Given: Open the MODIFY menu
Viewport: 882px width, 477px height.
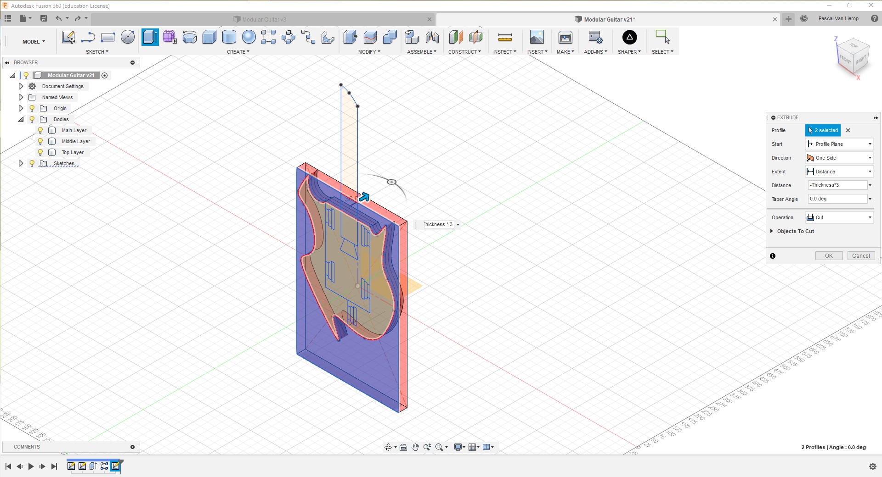Looking at the screenshot, I should (x=369, y=52).
